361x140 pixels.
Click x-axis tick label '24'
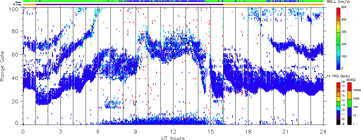point(323,132)
